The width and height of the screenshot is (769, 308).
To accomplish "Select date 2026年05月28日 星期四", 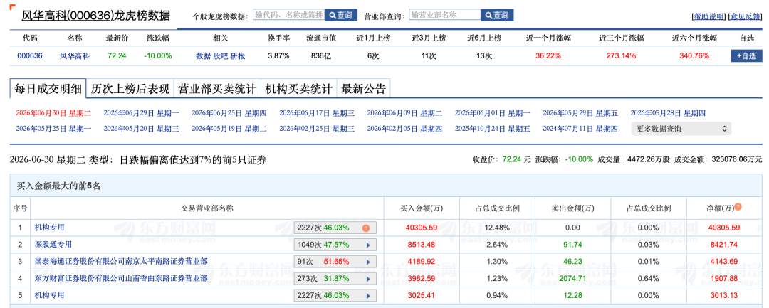I will pyautogui.click(x=668, y=113).
